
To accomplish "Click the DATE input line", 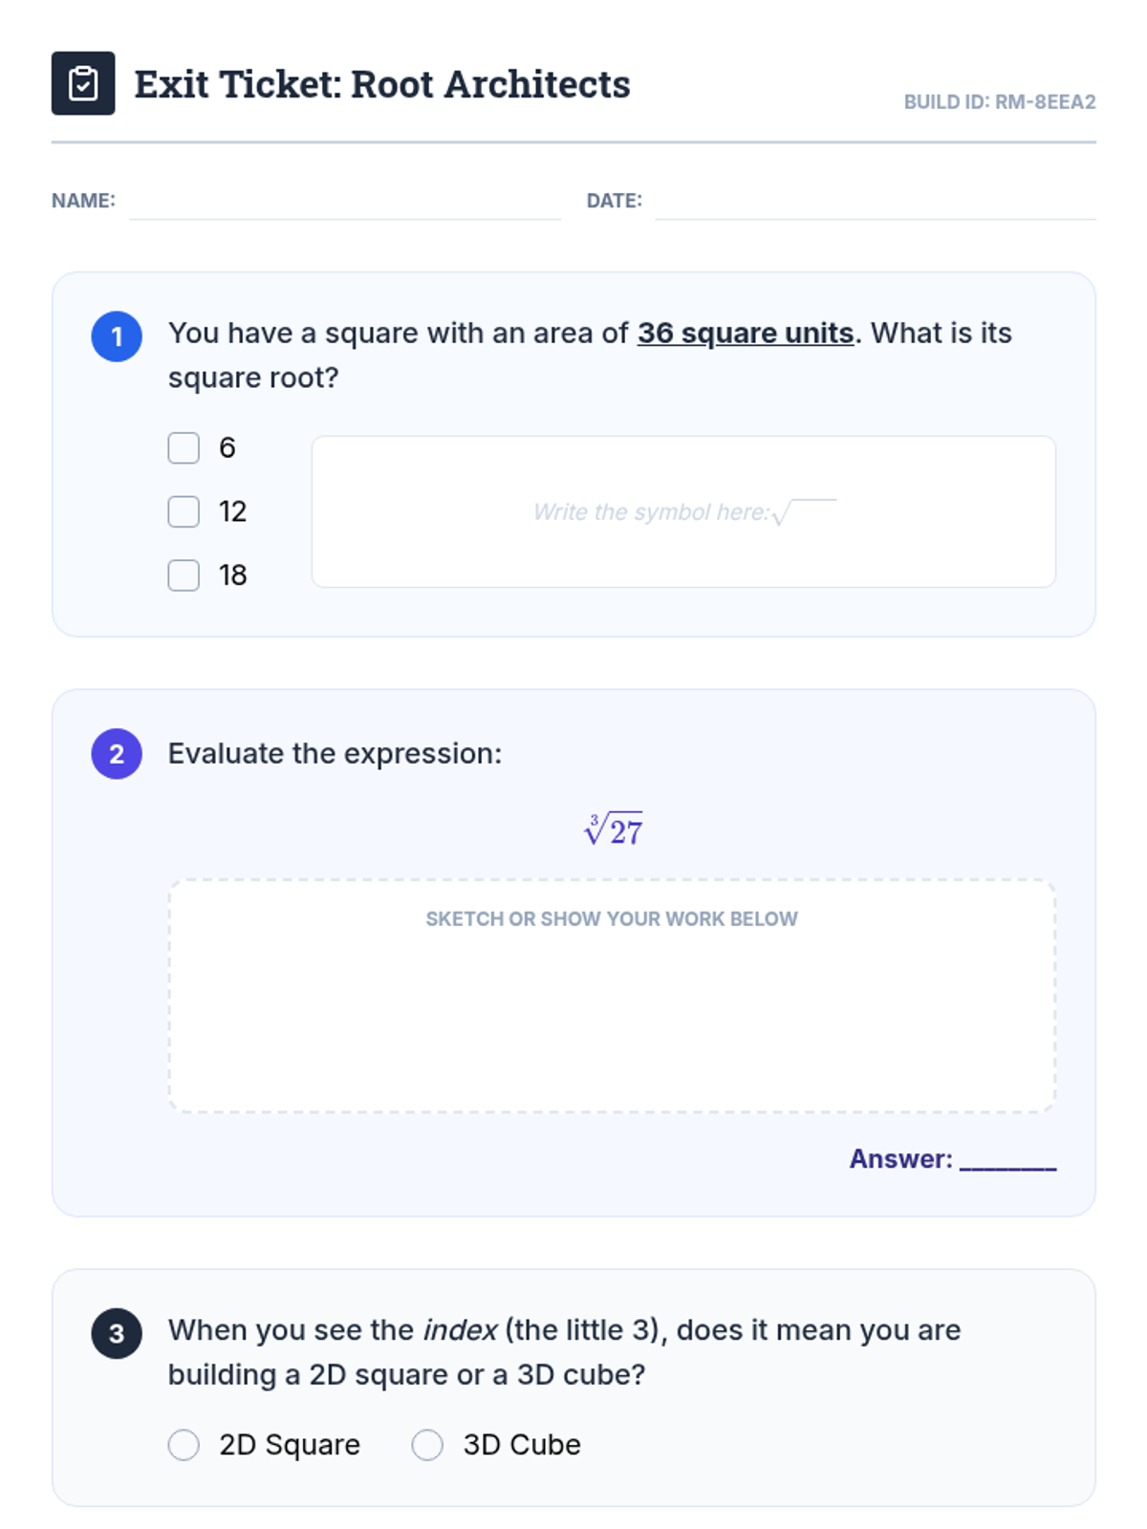I will click(875, 204).
